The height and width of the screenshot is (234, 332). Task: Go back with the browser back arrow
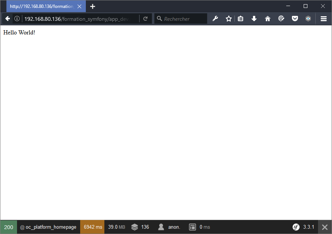[x=8, y=19]
